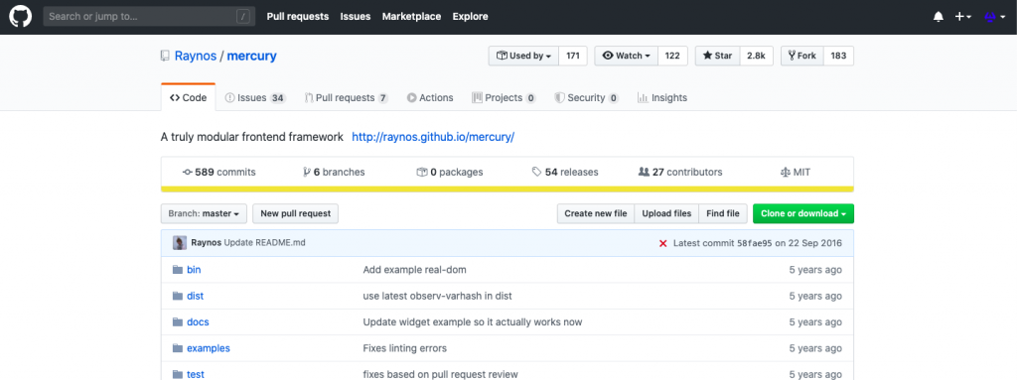Open the Raynos owner link

[x=196, y=56]
